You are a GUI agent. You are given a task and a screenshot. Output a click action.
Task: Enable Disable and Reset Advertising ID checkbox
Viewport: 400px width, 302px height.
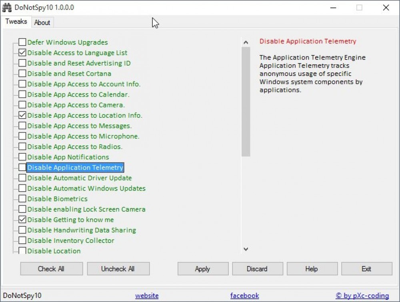point(22,63)
